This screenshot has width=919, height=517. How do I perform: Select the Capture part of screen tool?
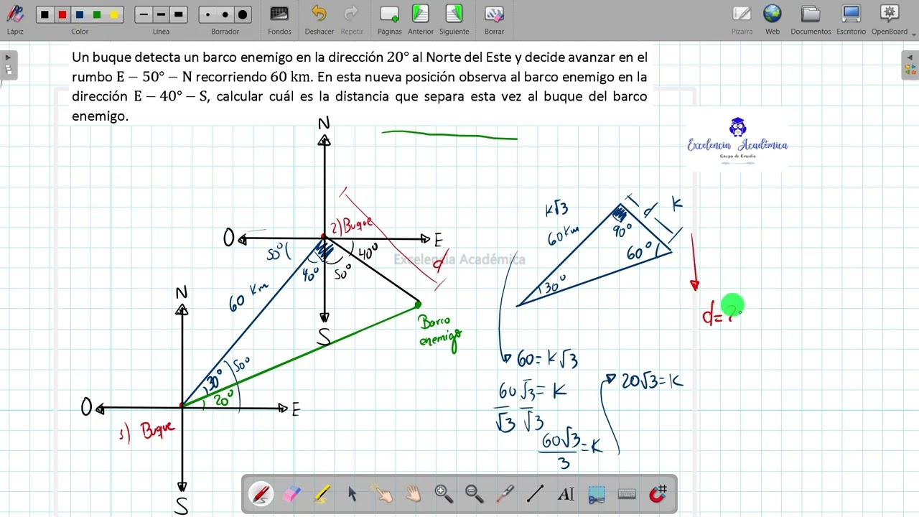pyautogui.click(x=596, y=494)
